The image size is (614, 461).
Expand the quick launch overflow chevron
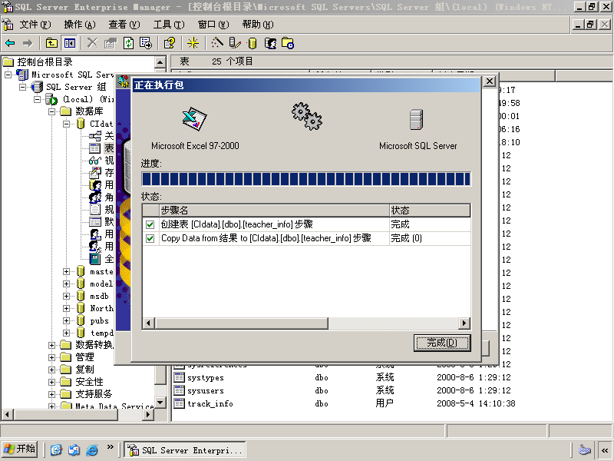[x=110, y=446]
